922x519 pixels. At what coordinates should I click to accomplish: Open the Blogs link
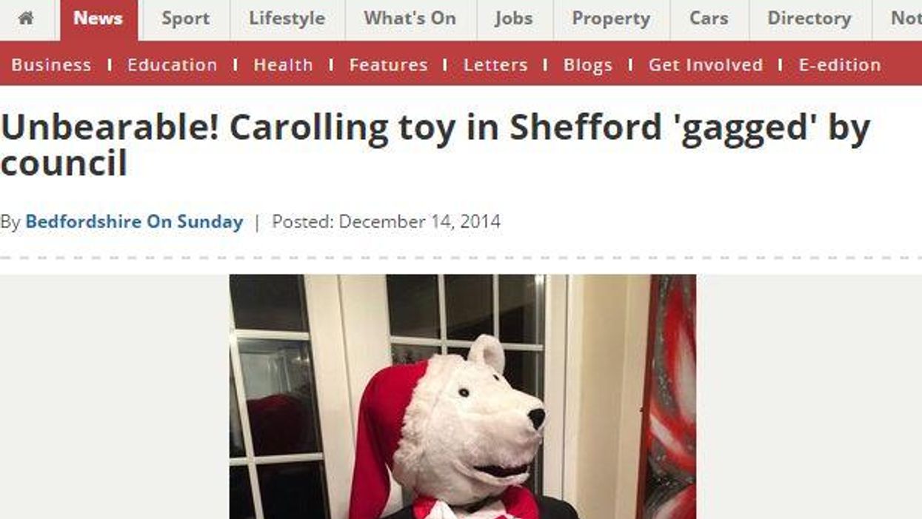coord(588,65)
